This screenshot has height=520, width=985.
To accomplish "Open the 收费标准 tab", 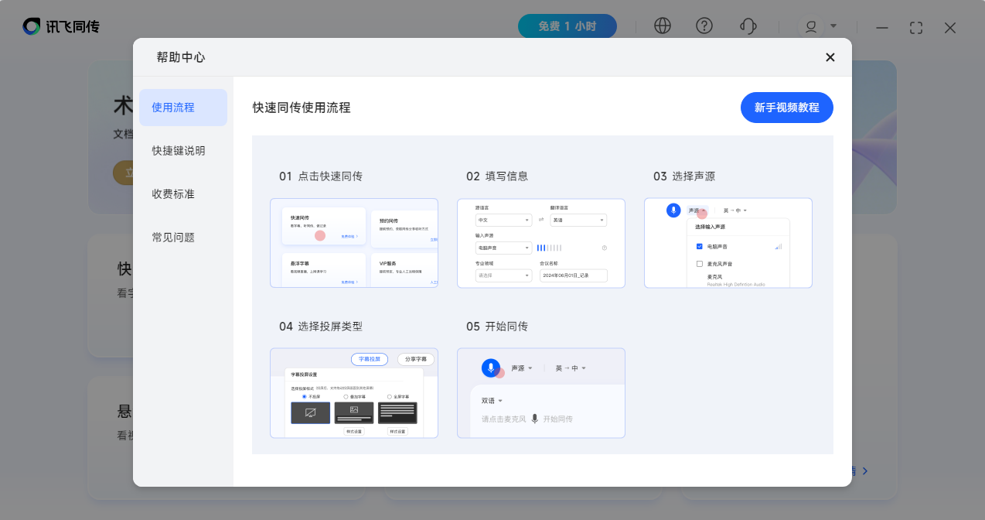I will click(173, 194).
